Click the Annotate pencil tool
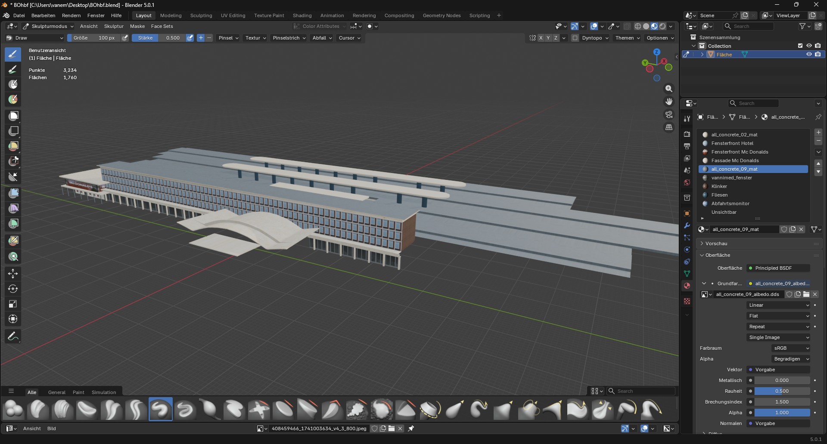Screen dimensions: 827x444 click(13, 336)
